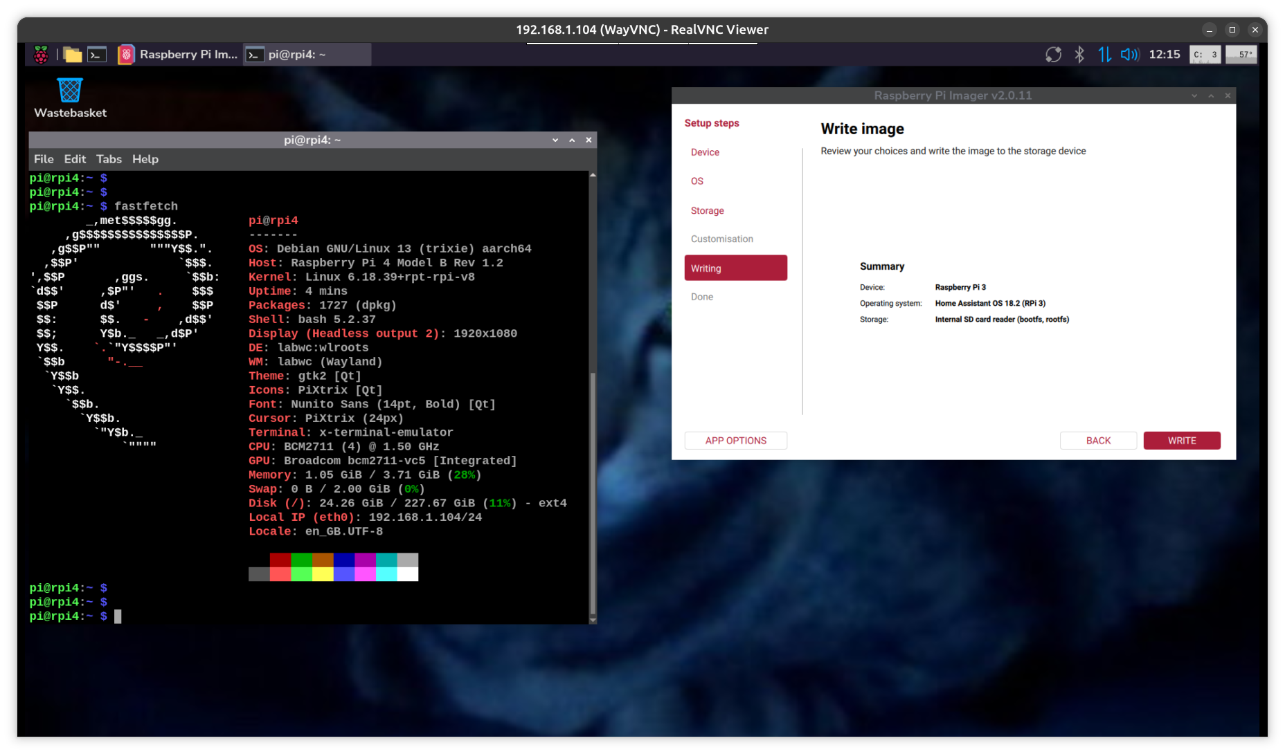The image size is (1285, 754).
Task: Open the terminal File menu
Action: point(44,159)
